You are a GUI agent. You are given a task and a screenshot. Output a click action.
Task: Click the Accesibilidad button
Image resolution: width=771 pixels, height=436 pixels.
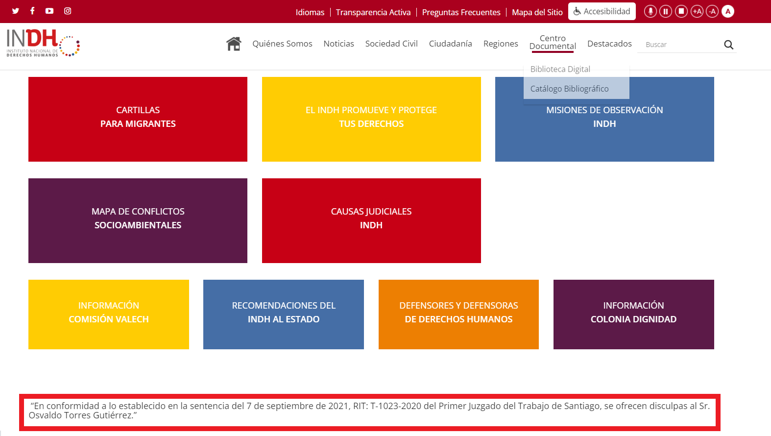tap(602, 11)
